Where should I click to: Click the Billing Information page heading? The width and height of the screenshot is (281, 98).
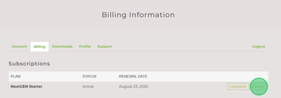(138, 15)
